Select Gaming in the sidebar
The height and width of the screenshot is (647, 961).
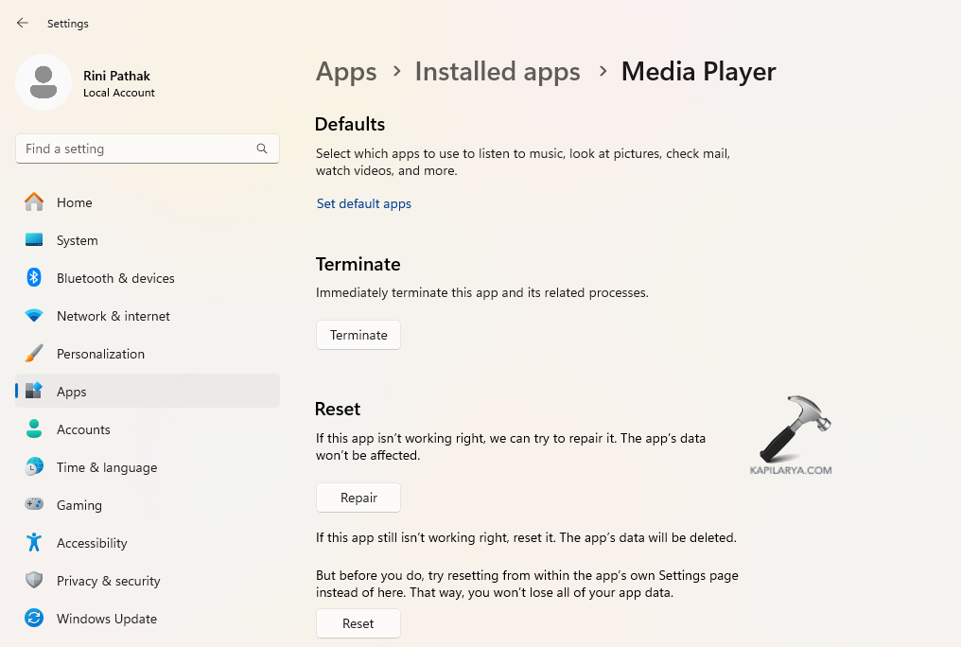pos(79,505)
